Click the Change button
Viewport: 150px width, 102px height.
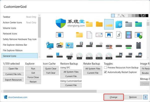(113, 97)
